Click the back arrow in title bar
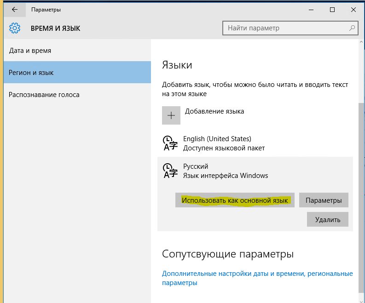The width and height of the screenshot is (365, 303). (x=15, y=10)
